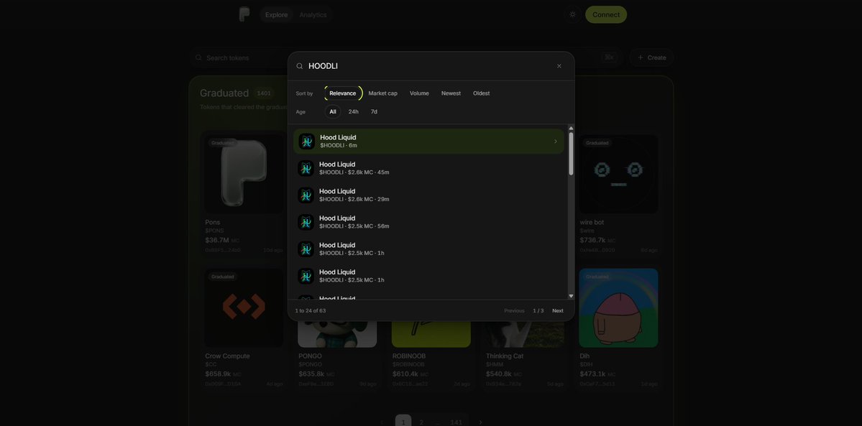The width and height of the screenshot is (862, 426).
Task: Click the scroll-down arrow of the results list
Action: click(571, 296)
